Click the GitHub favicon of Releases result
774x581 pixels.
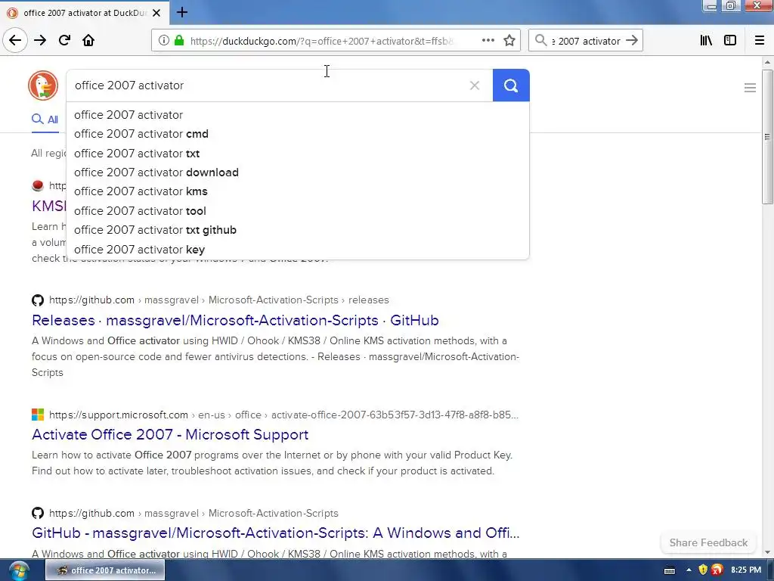click(38, 300)
